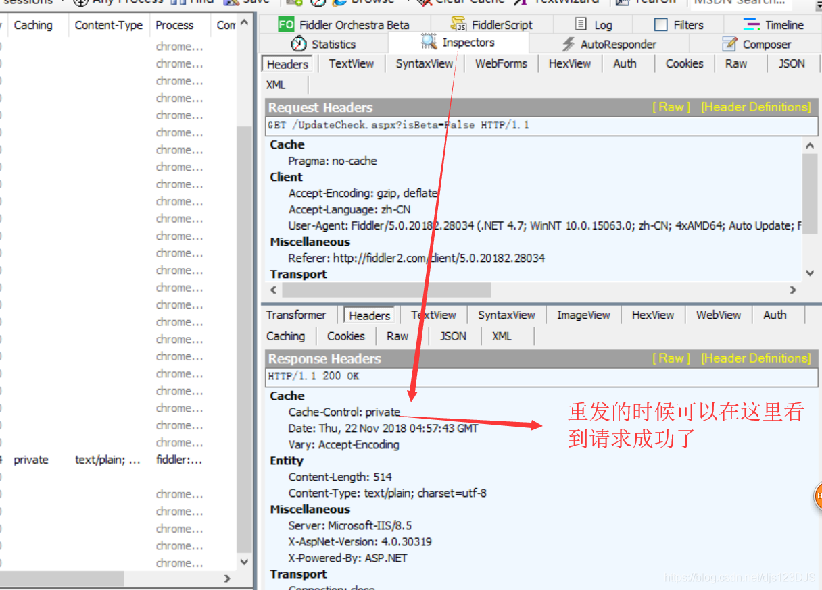Select request SyntaxView inspector tab

pos(425,63)
